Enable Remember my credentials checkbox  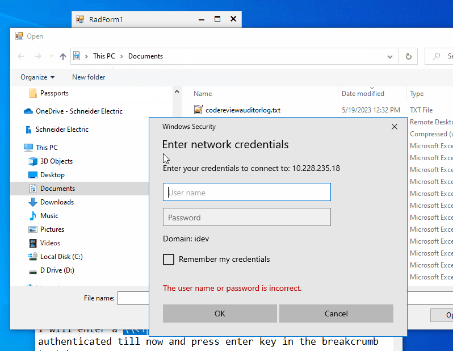(x=169, y=260)
